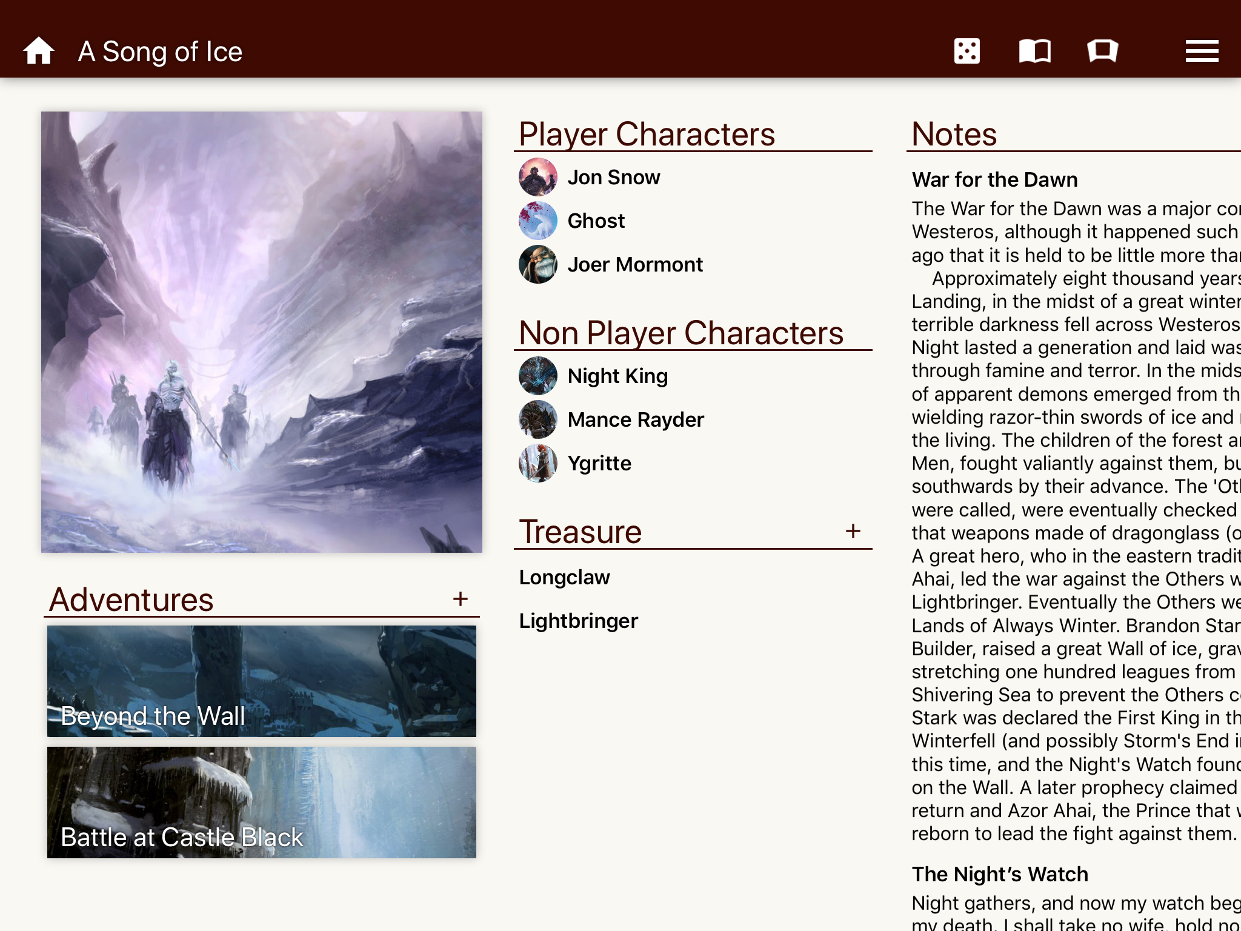Open the War for the Dawn note
The image size is (1241, 931).
click(x=994, y=179)
